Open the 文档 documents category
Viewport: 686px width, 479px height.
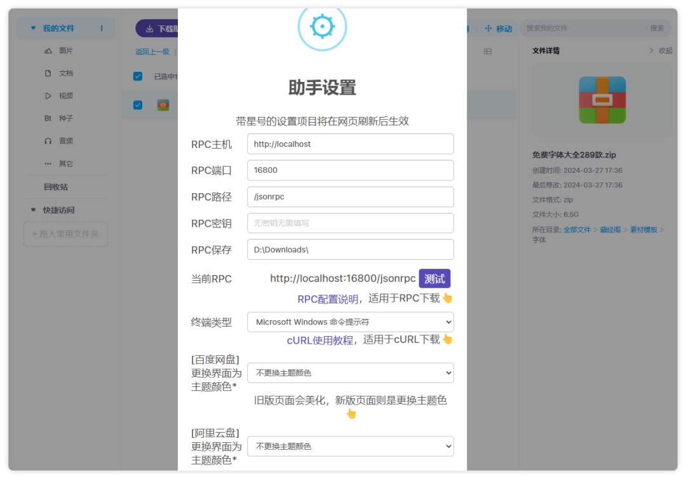point(65,74)
